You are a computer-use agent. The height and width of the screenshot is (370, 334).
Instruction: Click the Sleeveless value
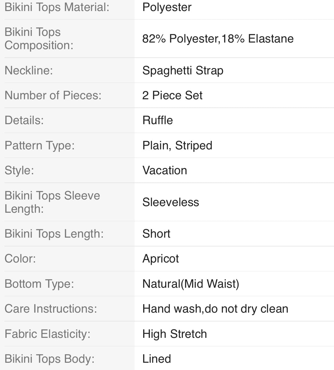171,202
